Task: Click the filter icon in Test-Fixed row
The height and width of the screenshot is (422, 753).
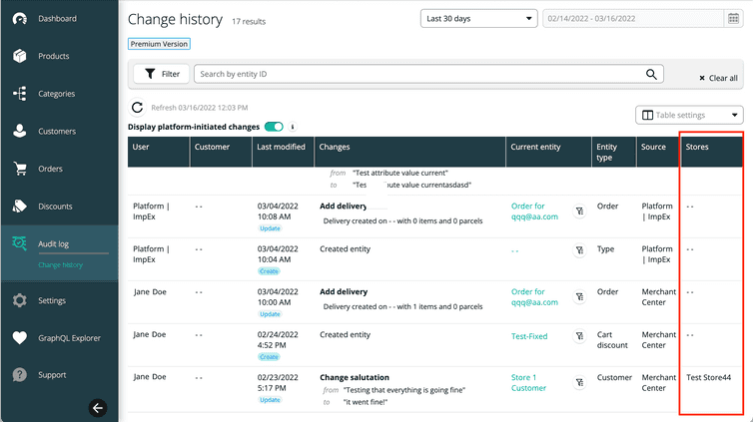Action: (x=579, y=337)
